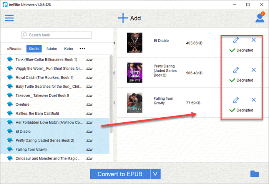Click the Add plus icon
Screen dimensions: 269x184
(123, 18)
